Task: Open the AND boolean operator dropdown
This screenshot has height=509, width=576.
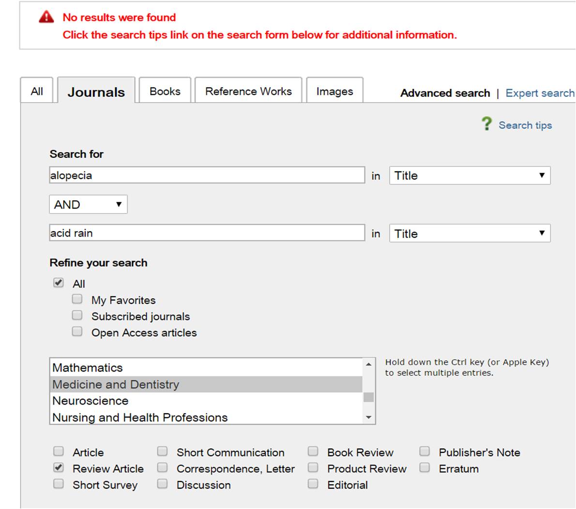Action: tap(88, 204)
